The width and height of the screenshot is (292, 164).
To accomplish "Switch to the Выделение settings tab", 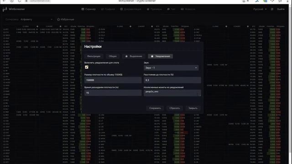I will (x=134, y=56).
